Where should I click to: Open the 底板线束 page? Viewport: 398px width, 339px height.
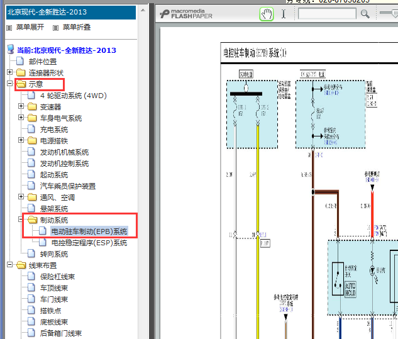pyautogui.click(x=54, y=322)
